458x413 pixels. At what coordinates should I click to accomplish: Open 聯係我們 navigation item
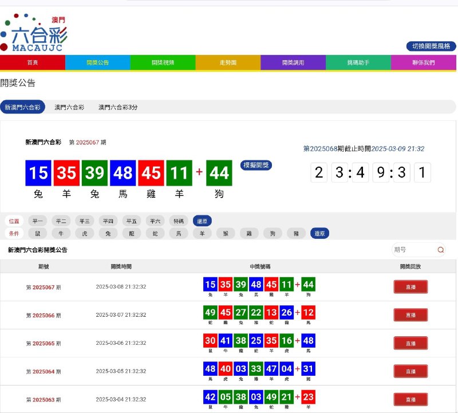[424, 62]
